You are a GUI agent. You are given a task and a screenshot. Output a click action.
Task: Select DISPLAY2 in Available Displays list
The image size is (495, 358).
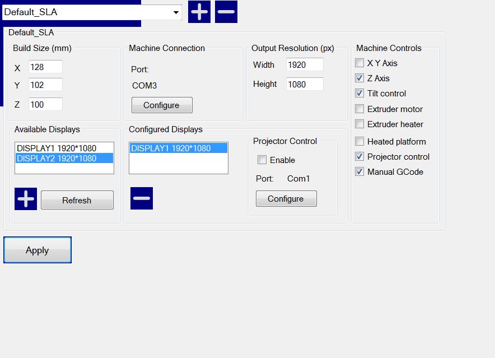coord(57,159)
